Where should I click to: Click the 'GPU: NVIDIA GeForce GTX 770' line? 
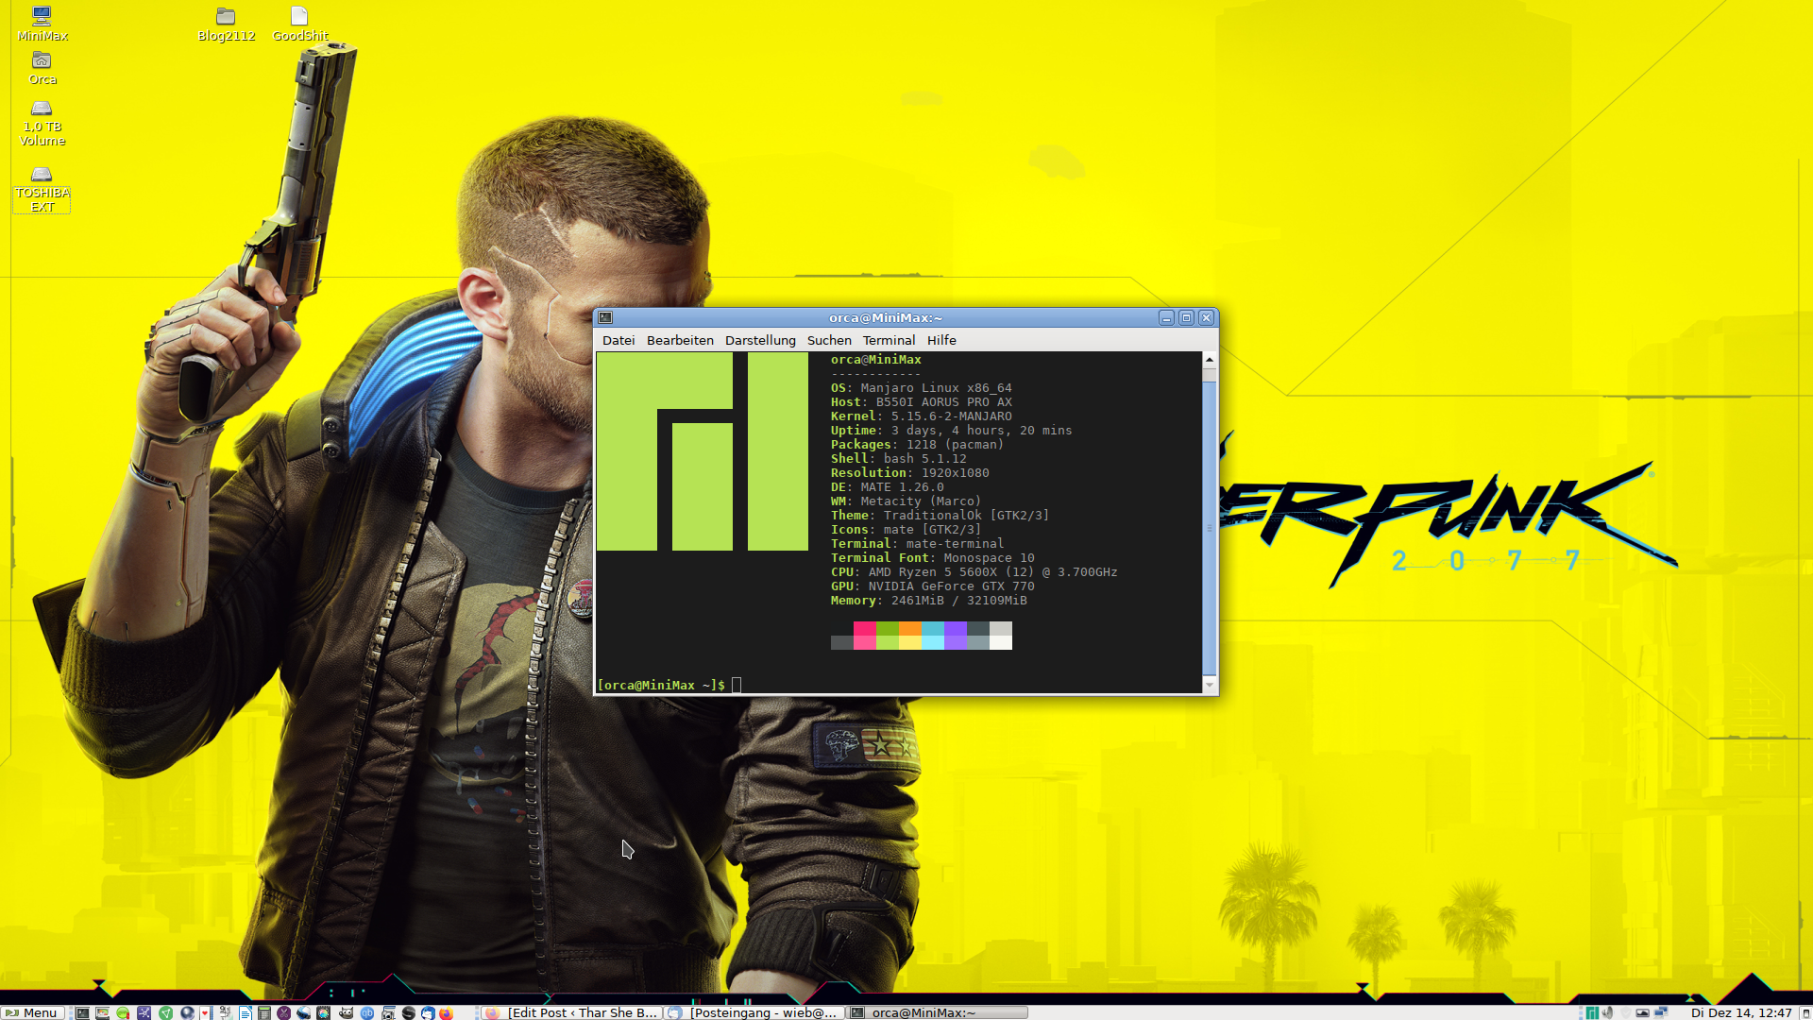(x=932, y=586)
